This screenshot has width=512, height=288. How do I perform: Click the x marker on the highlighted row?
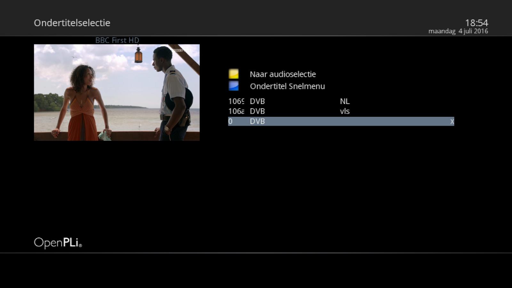coord(452,122)
